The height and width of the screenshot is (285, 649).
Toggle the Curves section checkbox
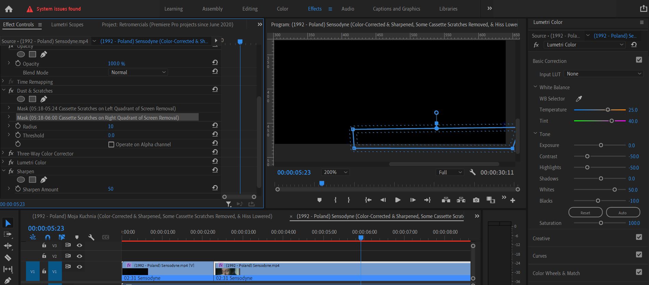639,255
